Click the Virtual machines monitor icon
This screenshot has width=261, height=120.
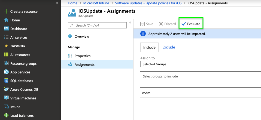[x=6, y=98]
